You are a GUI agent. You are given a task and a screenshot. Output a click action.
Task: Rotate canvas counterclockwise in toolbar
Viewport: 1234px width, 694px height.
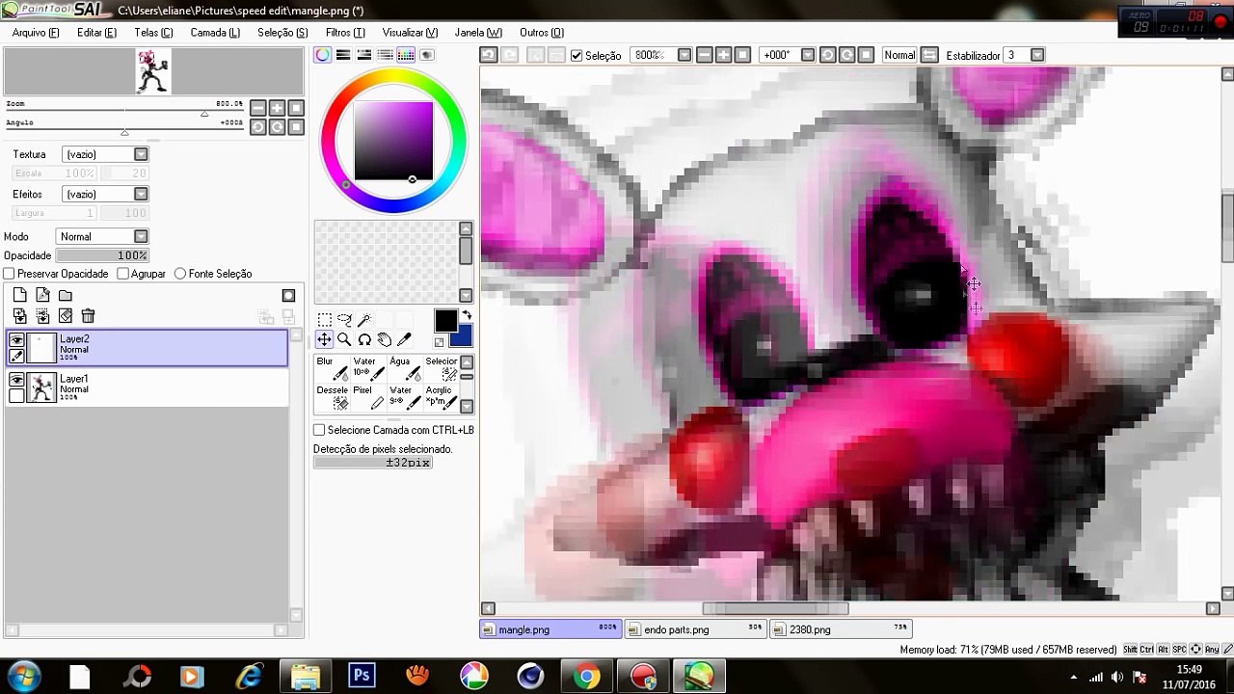pyautogui.click(x=827, y=55)
